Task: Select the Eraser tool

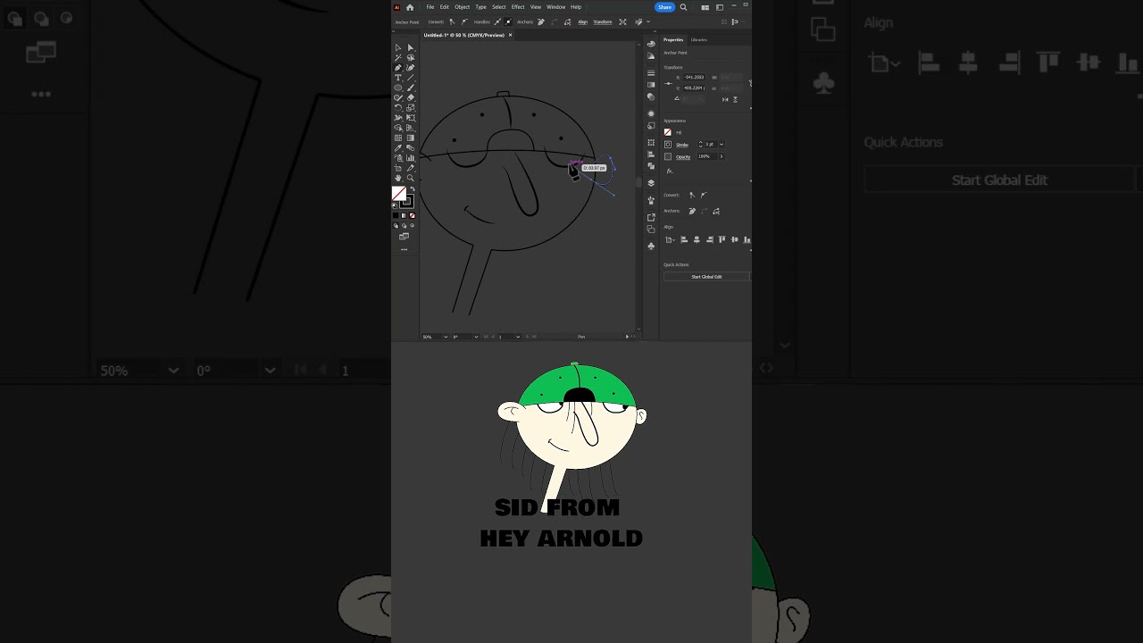Action: 411,97
